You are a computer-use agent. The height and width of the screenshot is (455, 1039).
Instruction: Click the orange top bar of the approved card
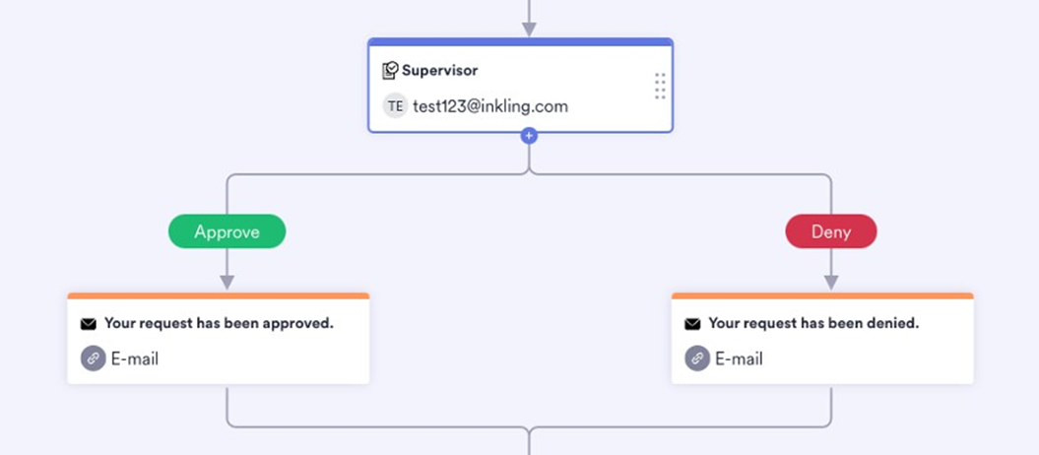(218, 295)
